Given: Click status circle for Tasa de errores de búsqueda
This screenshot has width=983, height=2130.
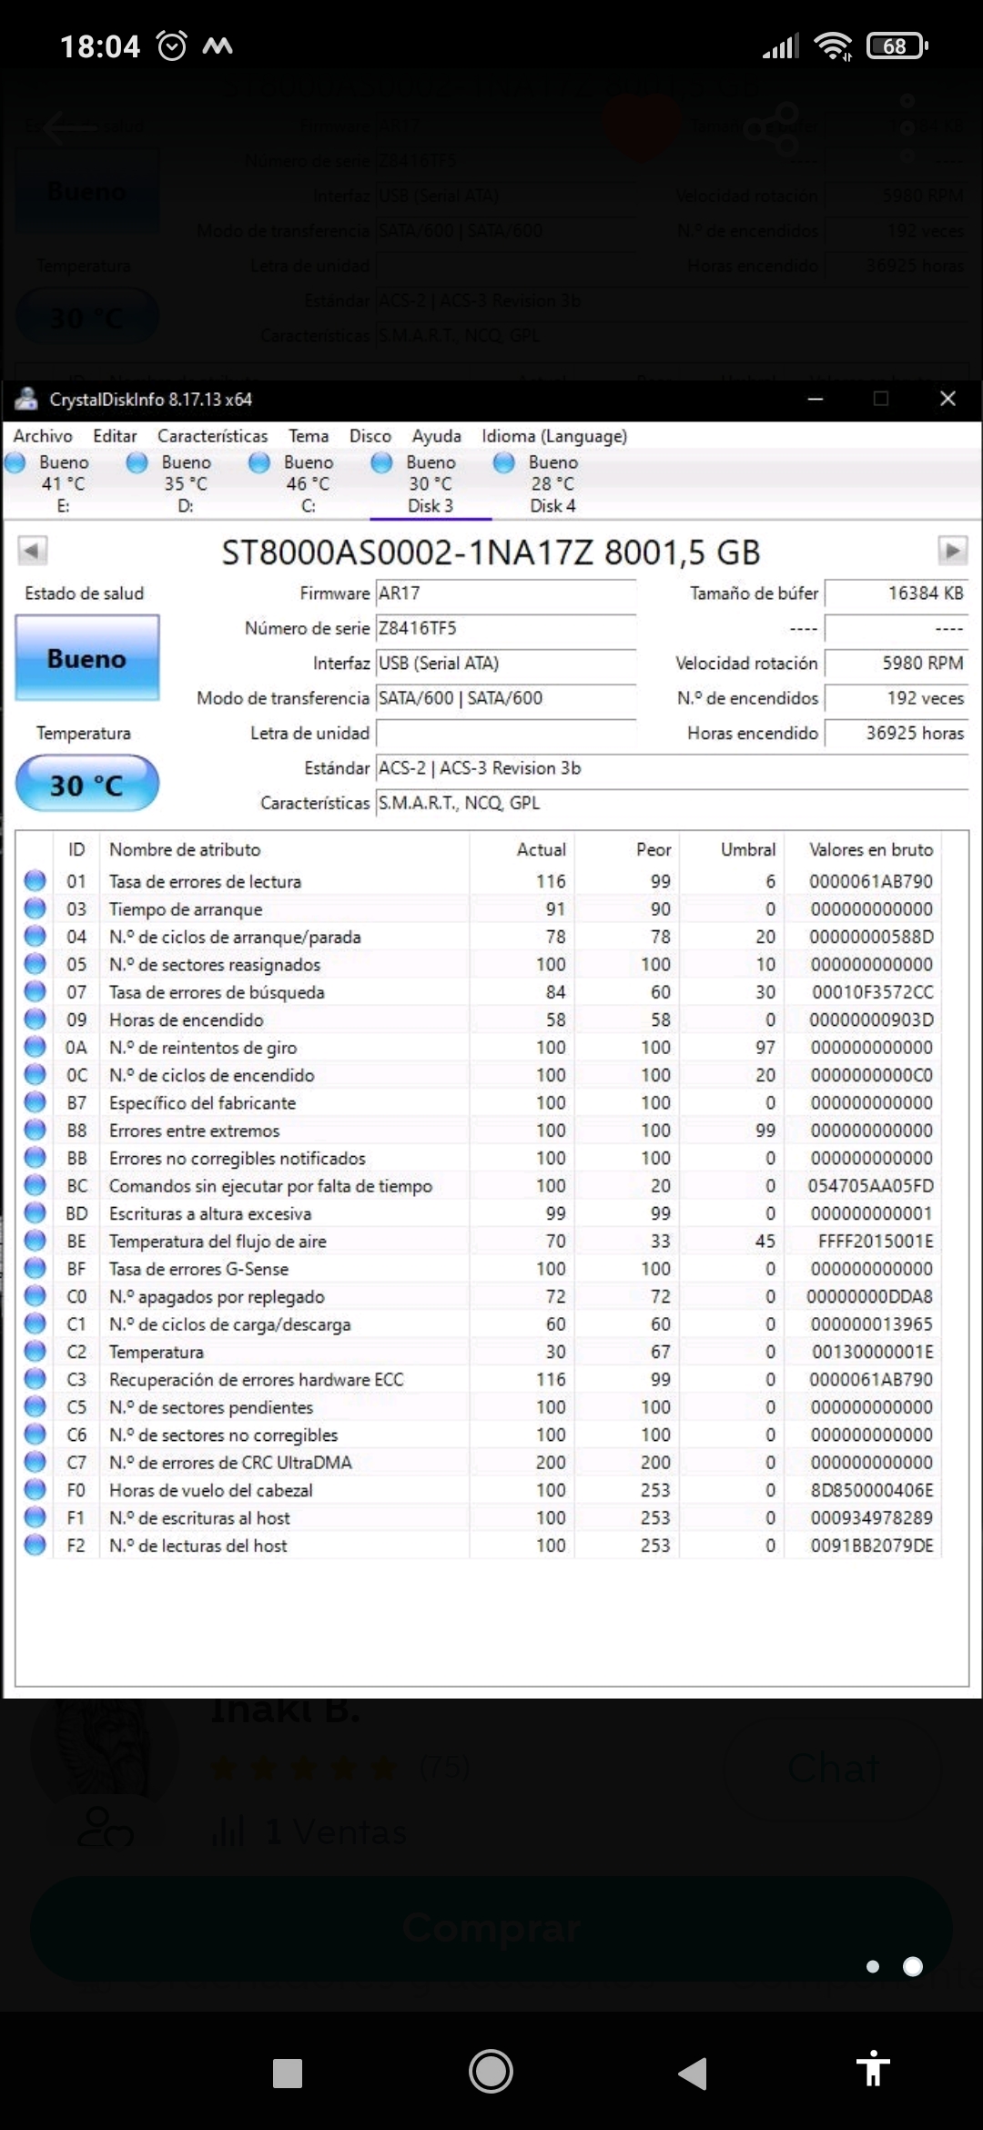Looking at the screenshot, I should (35, 991).
